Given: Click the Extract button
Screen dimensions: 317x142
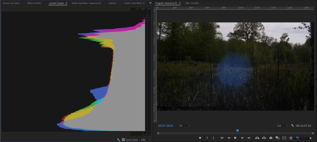Looking at the screenshot, I should point(264,138).
